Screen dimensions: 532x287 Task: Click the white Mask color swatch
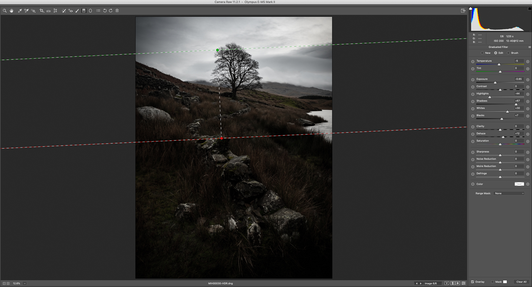point(505,282)
